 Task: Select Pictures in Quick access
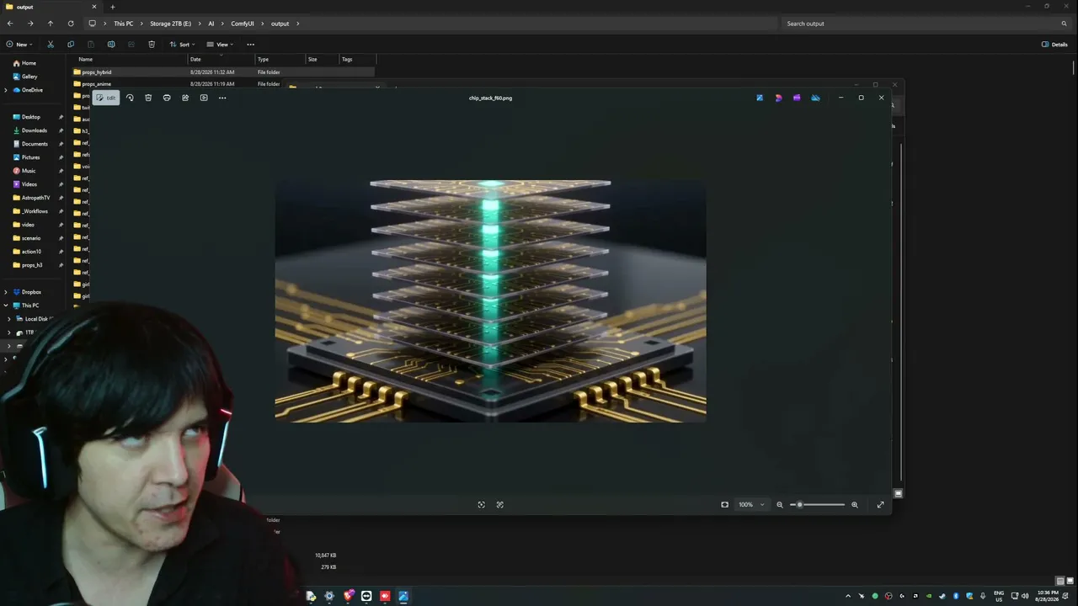(30, 157)
